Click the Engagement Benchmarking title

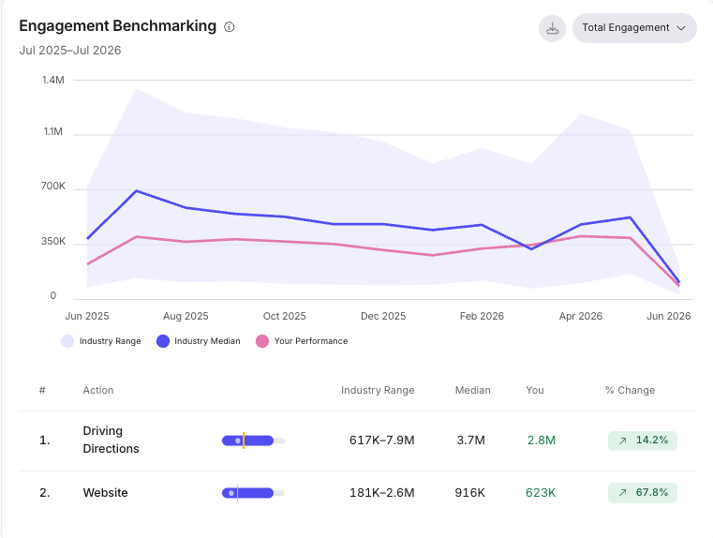click(118, 26)
